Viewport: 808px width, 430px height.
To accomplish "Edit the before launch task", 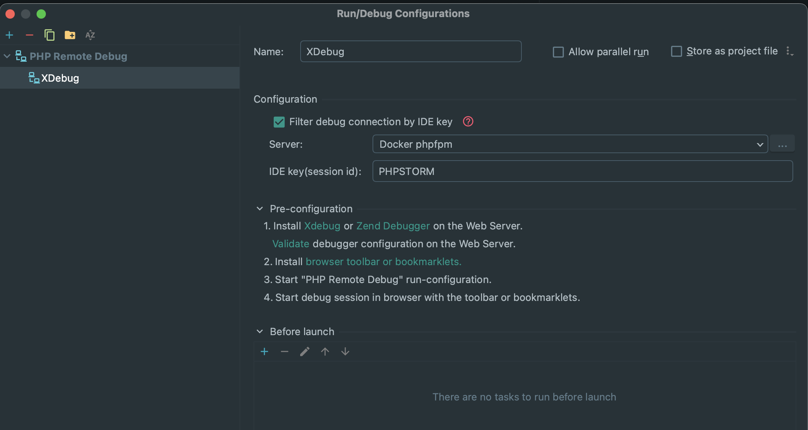I will coord(305,352).
